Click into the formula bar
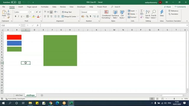Screen dimensions: 189x106 [113, 25]
